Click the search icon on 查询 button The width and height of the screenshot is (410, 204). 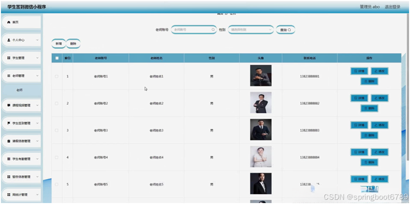pyautogui.click(x=290, y=30)
